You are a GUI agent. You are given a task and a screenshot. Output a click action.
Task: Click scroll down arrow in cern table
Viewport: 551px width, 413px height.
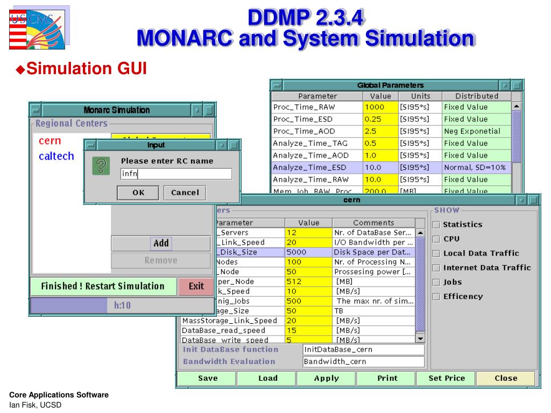[420, 339]
